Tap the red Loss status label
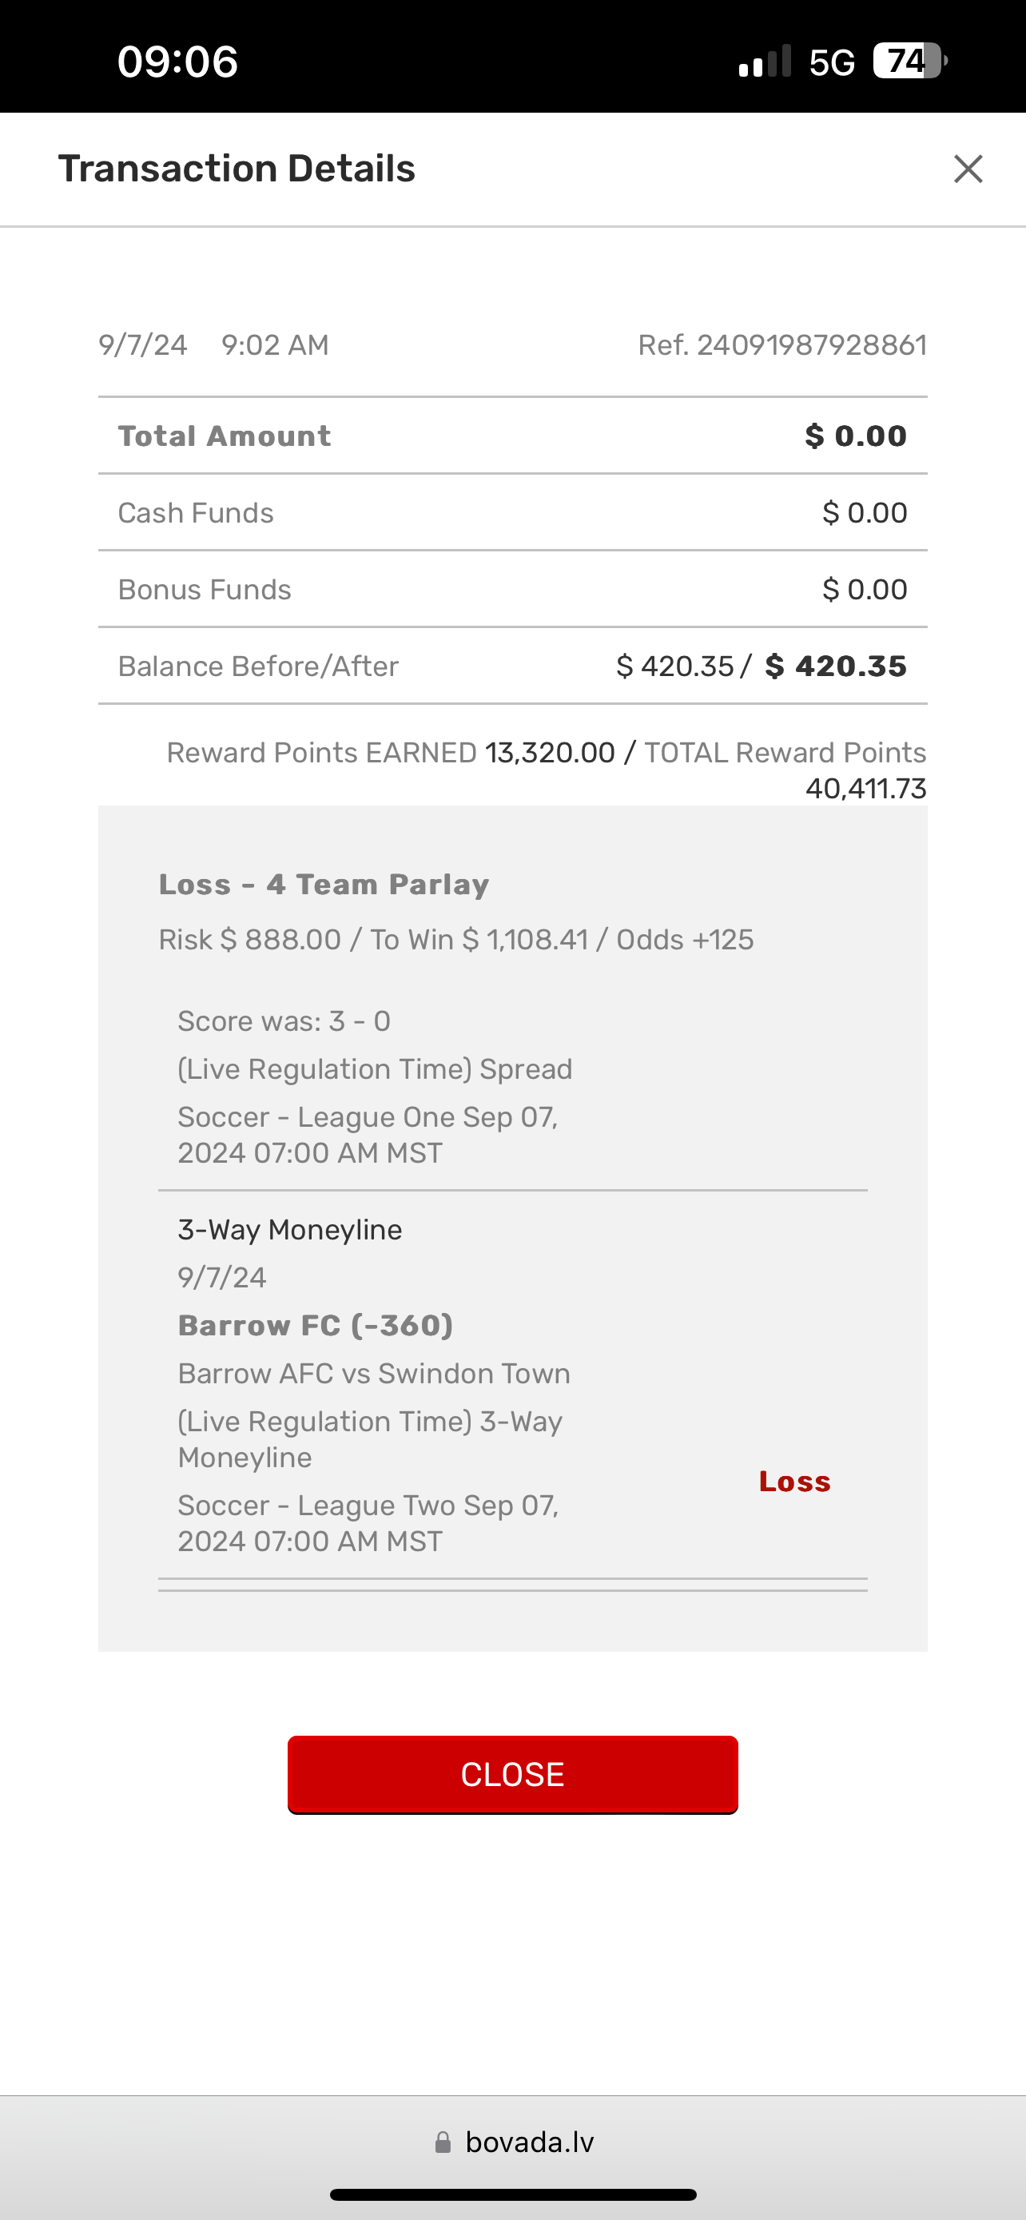 coord(794,1482)
